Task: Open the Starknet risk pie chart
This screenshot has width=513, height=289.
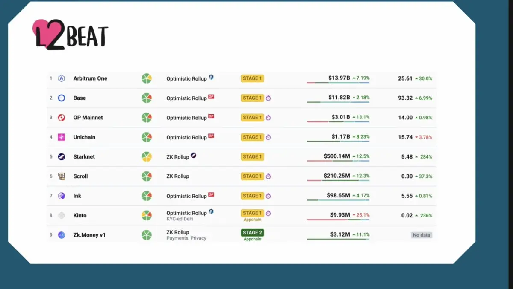Action: click(x=147, y=157)
